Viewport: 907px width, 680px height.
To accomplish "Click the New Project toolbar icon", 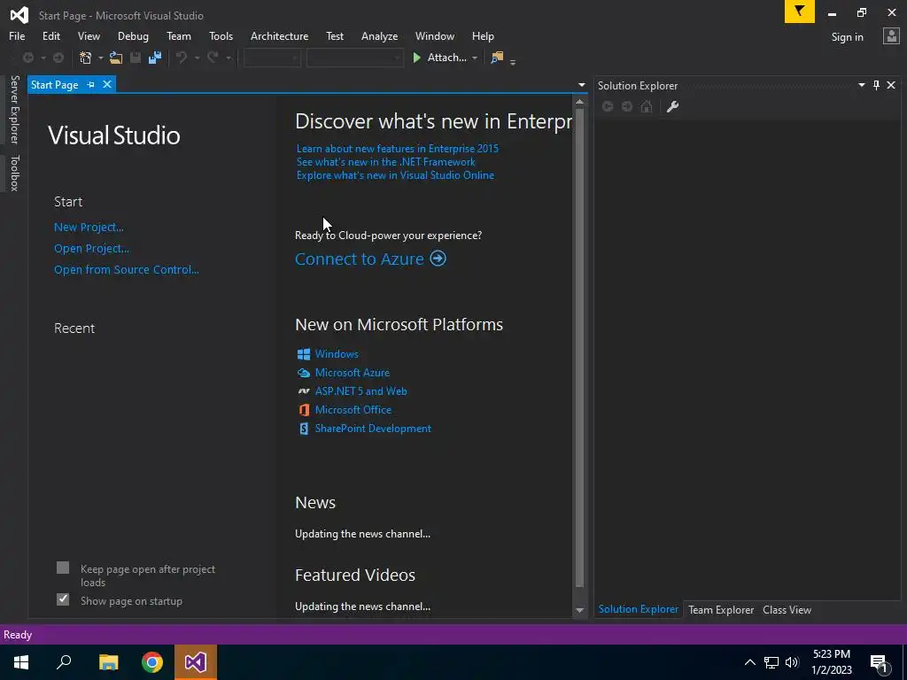I will [86, 58].
